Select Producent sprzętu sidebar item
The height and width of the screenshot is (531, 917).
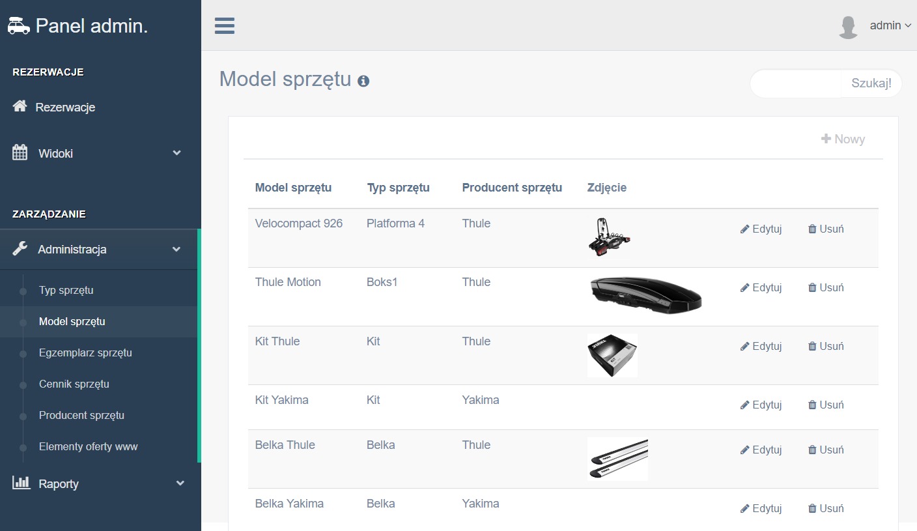pos(81,415)
